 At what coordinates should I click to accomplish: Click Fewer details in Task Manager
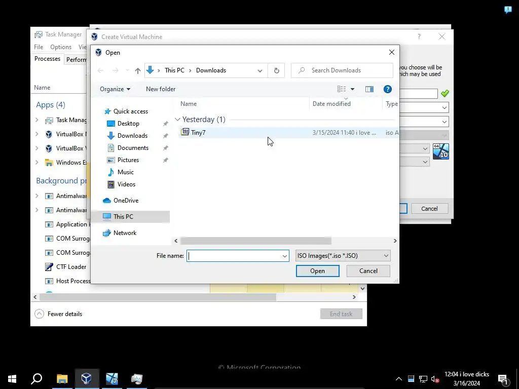tap(59, 314)
